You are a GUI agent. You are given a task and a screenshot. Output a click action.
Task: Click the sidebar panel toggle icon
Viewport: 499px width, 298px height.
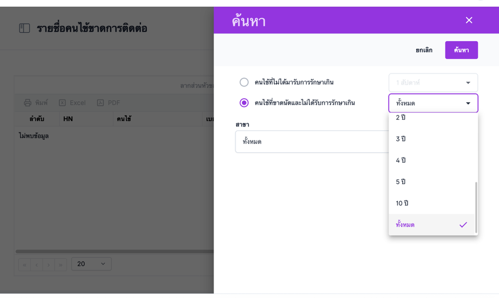(x=24, y=28)
